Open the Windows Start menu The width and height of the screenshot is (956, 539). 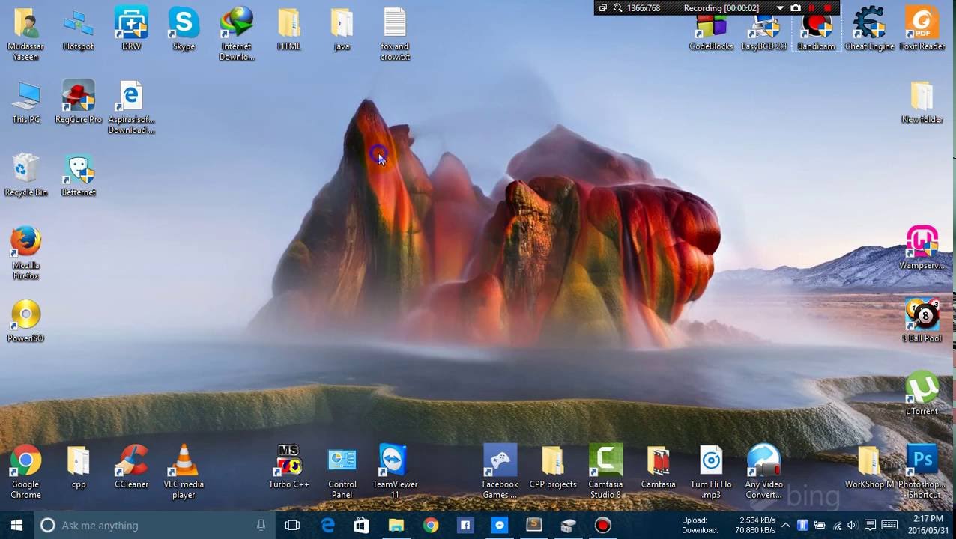[x=16, y=525]
